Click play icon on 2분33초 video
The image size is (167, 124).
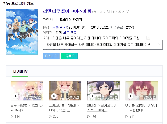click(131, 96)
